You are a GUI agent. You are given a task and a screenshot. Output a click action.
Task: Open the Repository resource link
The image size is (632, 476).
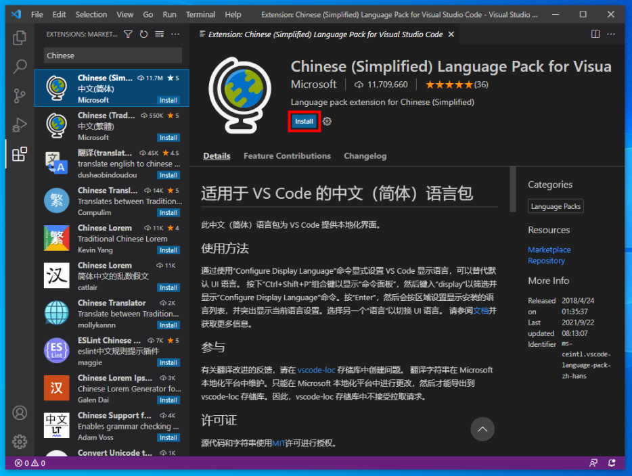click(547, 260)
